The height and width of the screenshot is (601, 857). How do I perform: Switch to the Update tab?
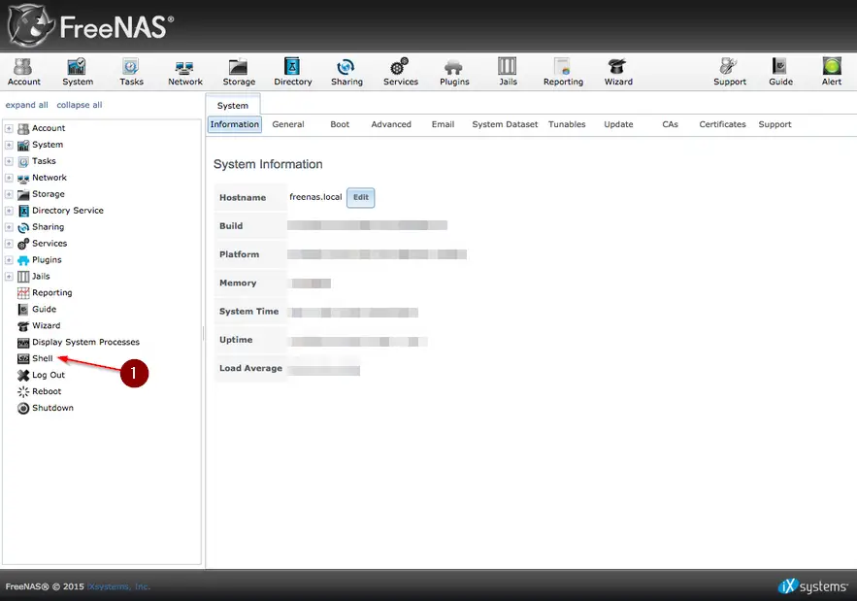pyautogui.click(x=618, y=124)
